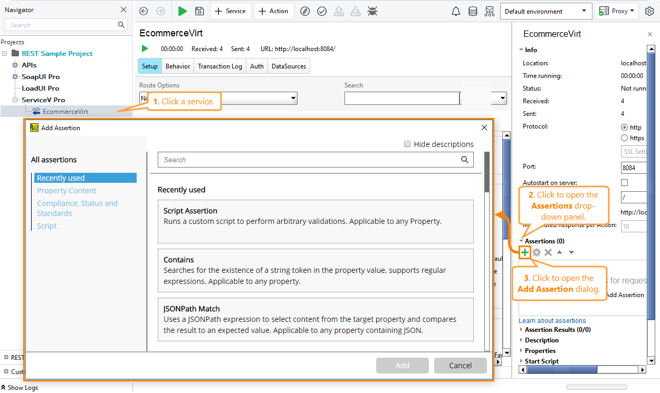This screenshot has width=660, height=393.
Task: Open the DataSources tab
Action: [289, 66]
